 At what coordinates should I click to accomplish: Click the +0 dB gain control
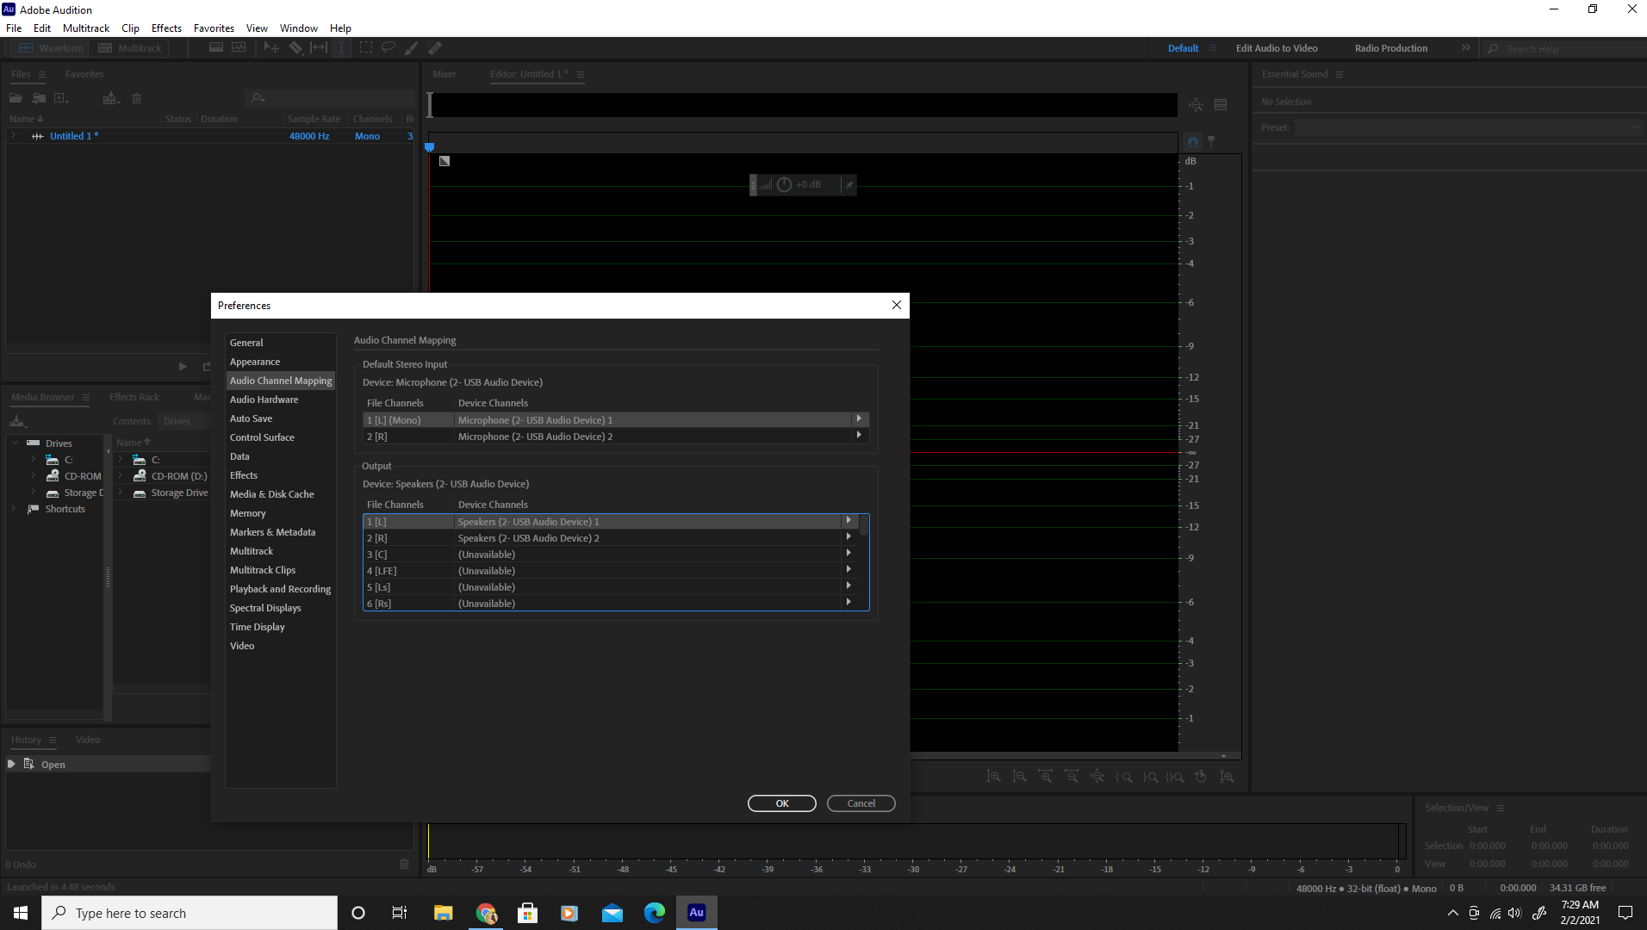pyautogui.click(x=808, y=184)
